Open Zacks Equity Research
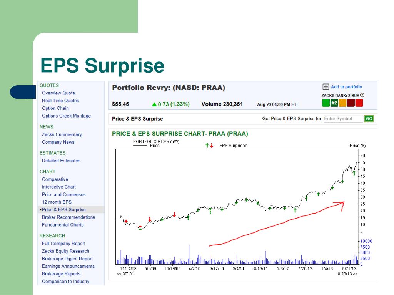The image size is (394, 295). 65,251
